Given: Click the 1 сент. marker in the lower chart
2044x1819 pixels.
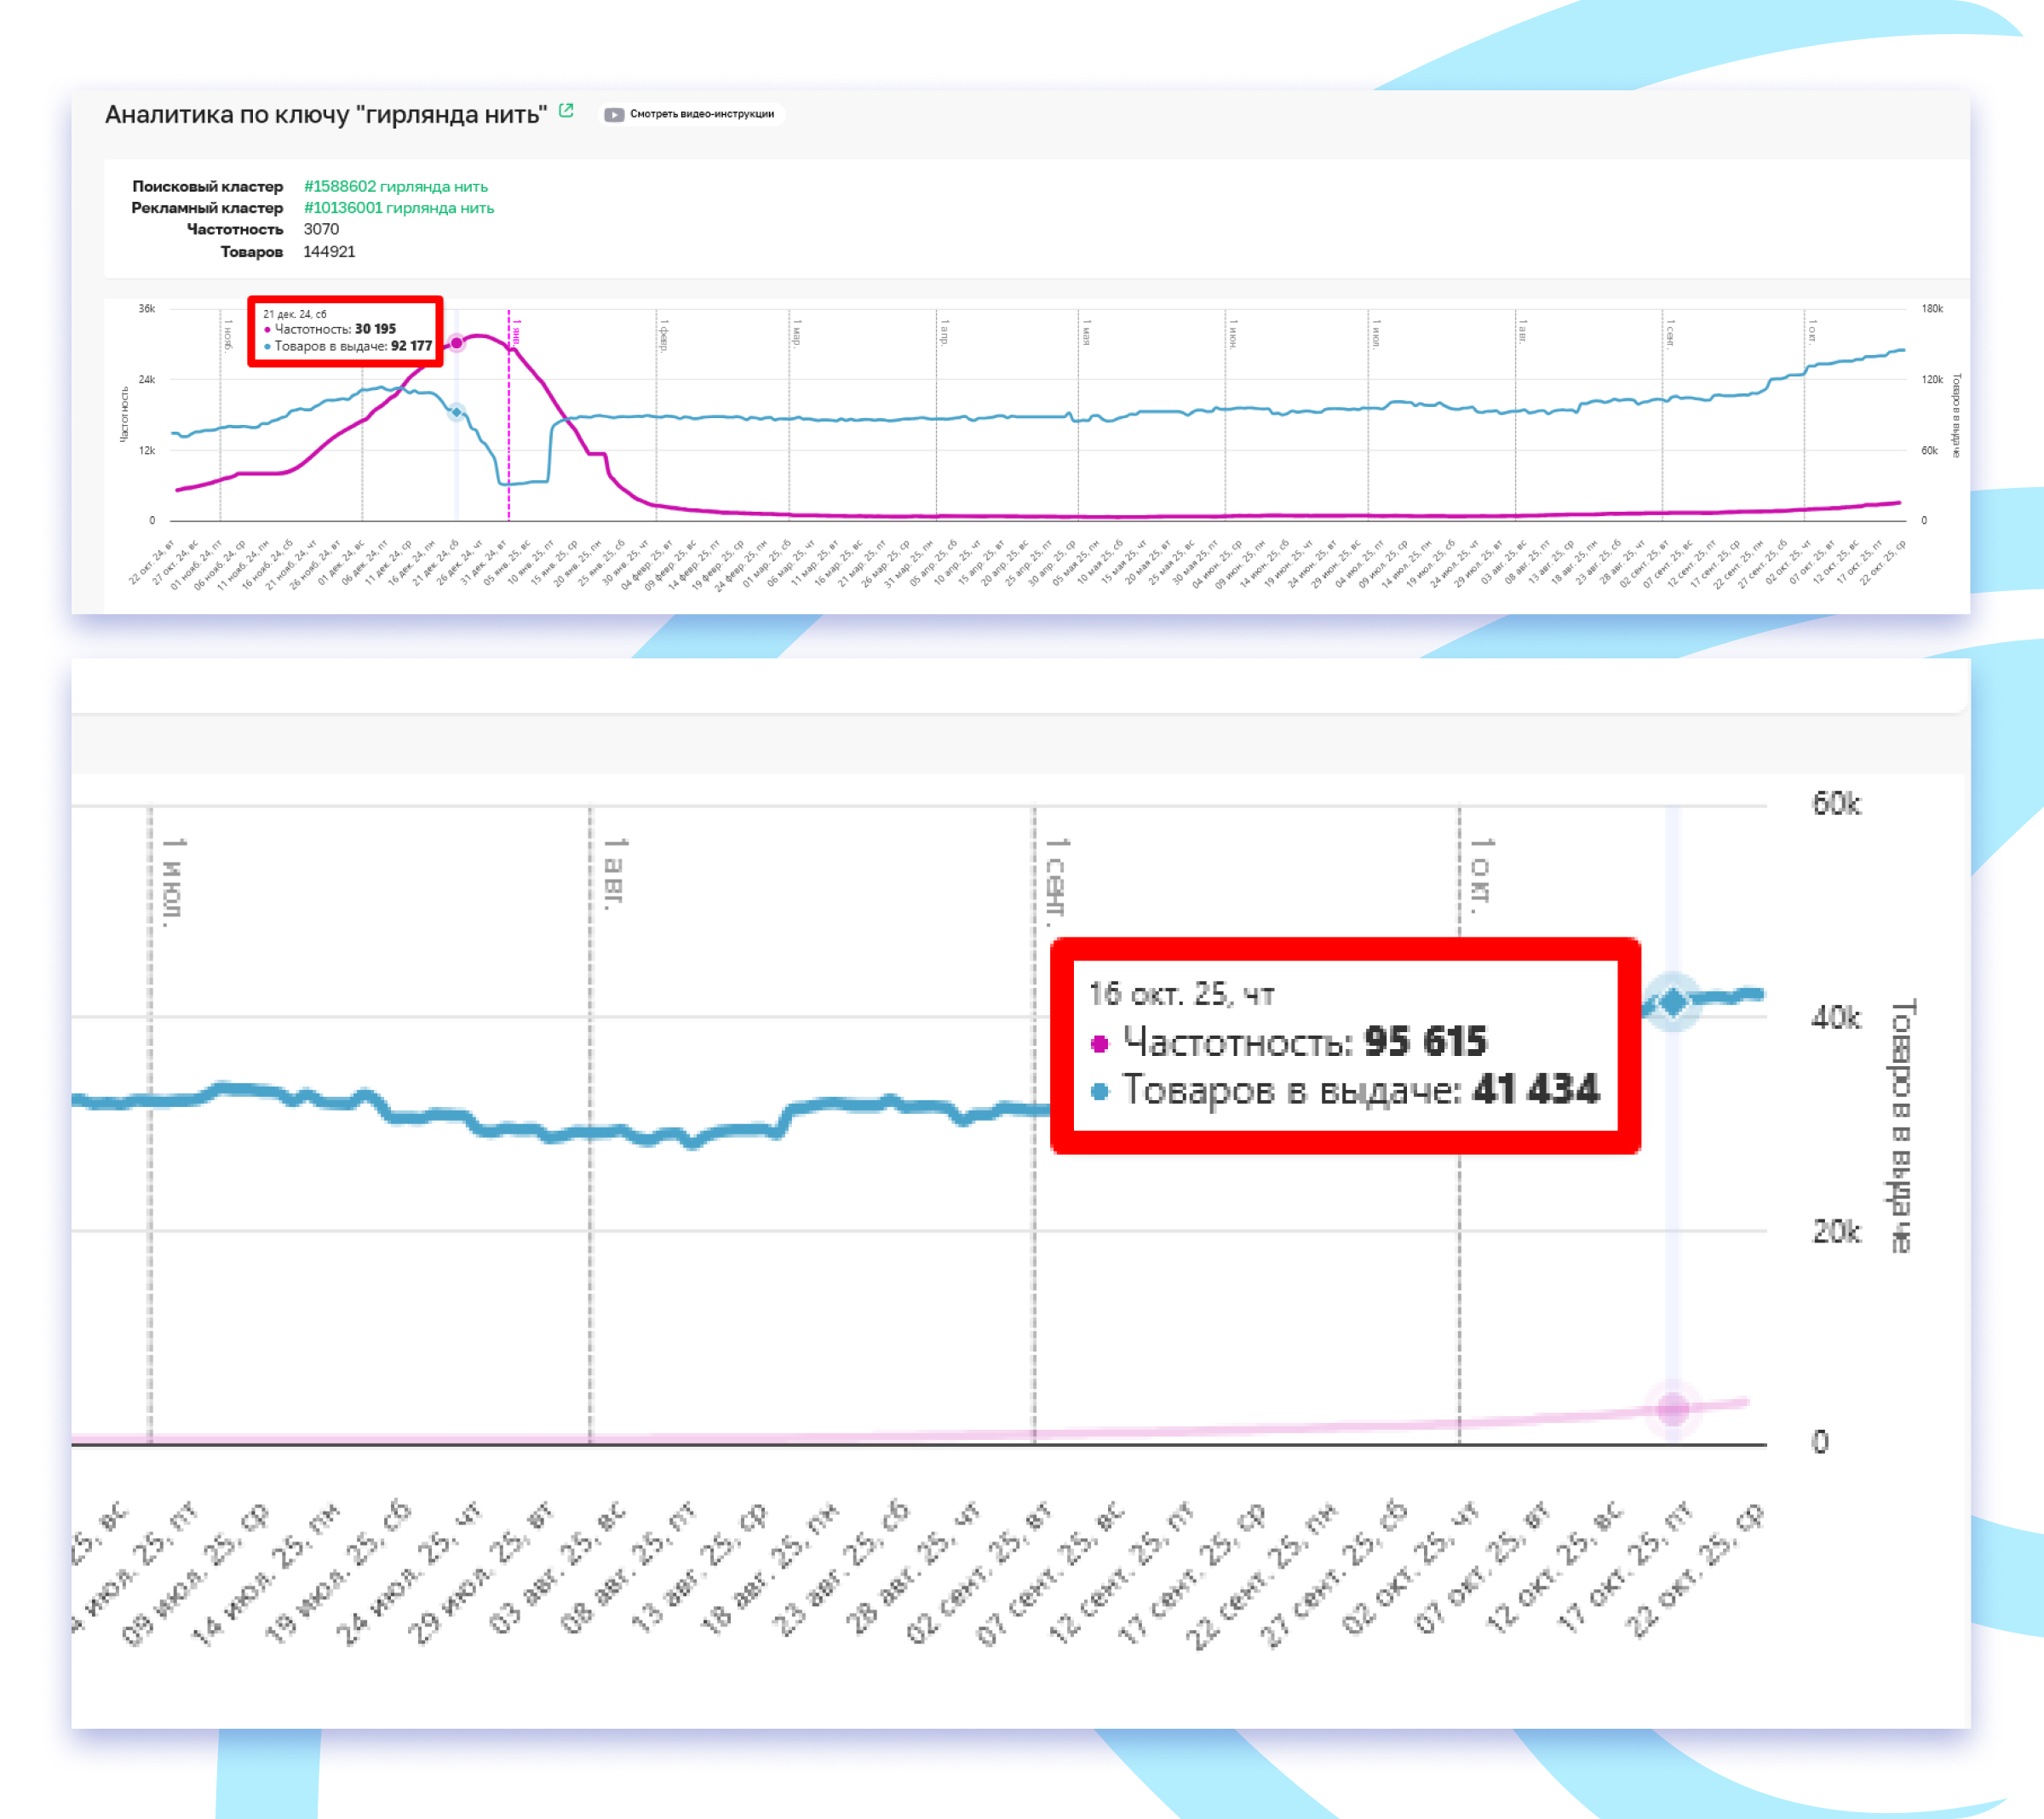Looking at the screenshot, I should pyautogui.click(x=1055, y=877).
